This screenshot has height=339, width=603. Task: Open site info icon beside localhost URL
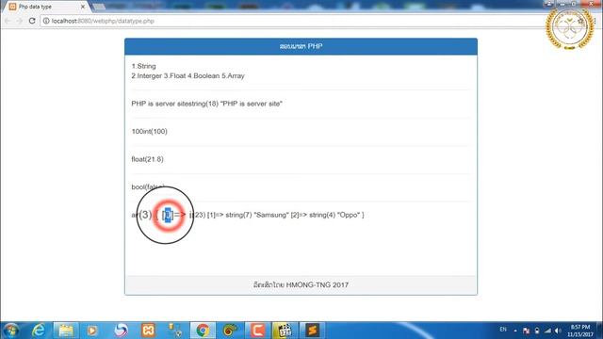[x=46, y=21]
